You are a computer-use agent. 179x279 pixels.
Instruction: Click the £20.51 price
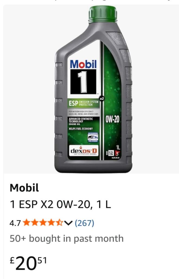[28, 263]
